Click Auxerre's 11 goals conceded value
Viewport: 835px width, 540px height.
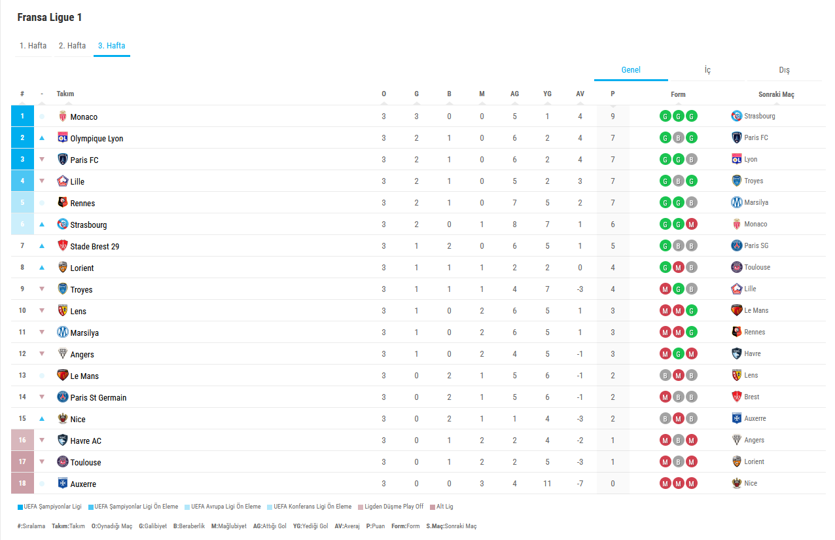548,484
